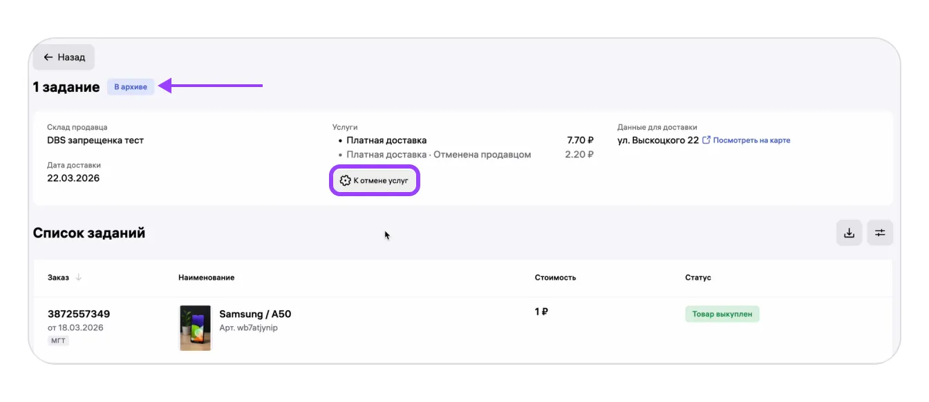Open Посмотреть на карте link
929x402 pixels.
[x=751, y=140]
